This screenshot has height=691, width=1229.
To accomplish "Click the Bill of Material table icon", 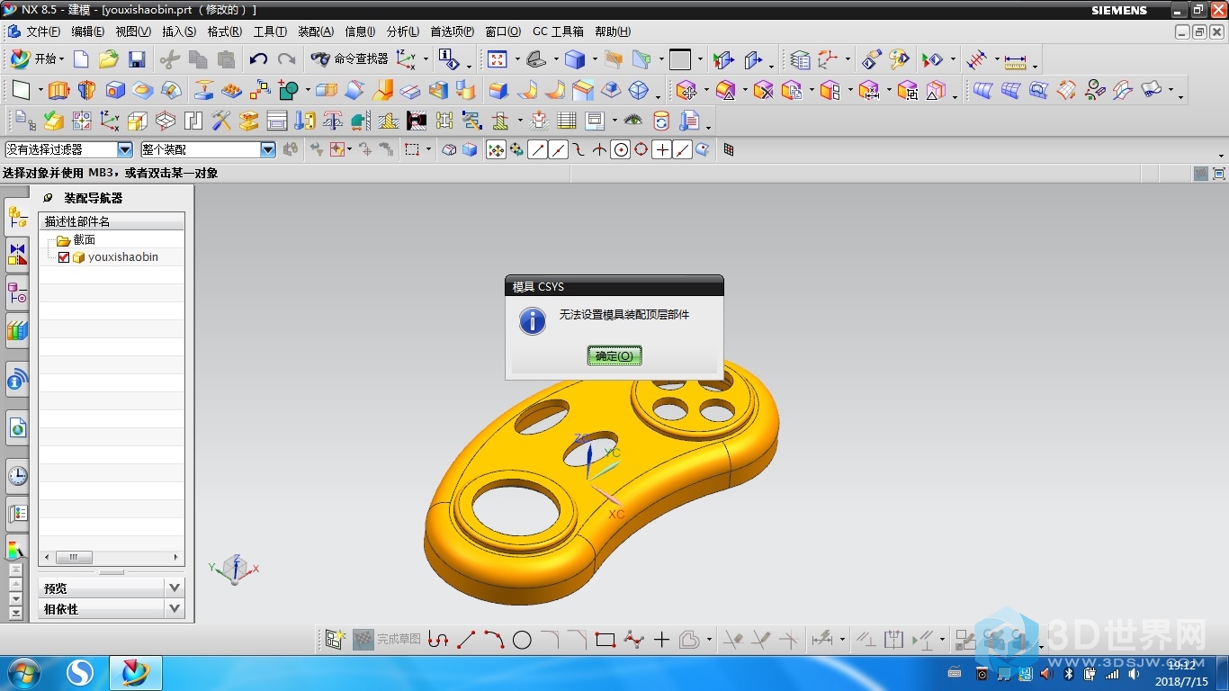I will [x=567, y=120].
